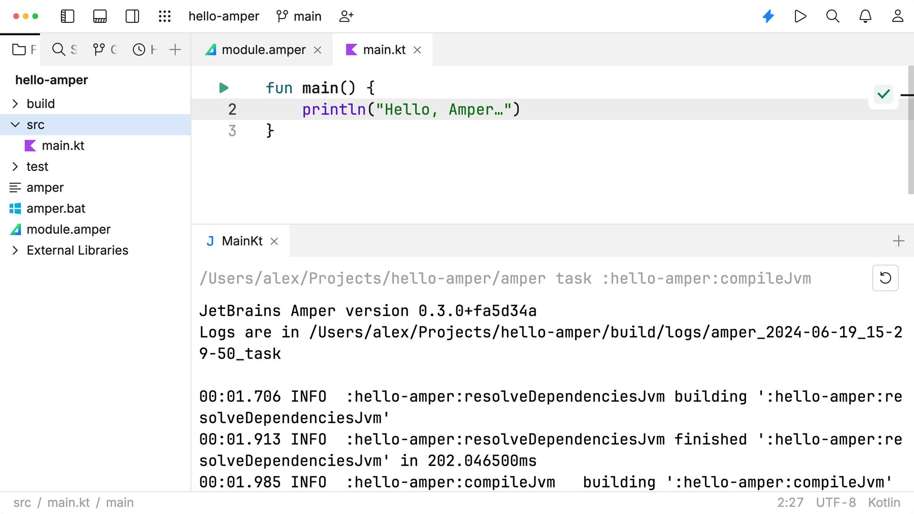Screen dimensions: 914x514
Task: Click the Amper icon on module.amper tab
Action: pyautogui.click(x=211, y=49)
